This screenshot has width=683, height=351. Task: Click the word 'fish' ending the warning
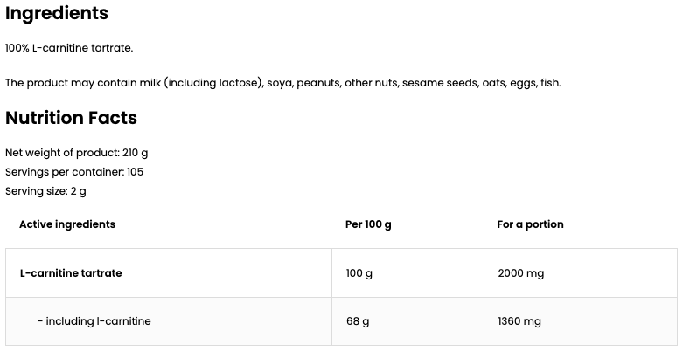tap(549, 83)
